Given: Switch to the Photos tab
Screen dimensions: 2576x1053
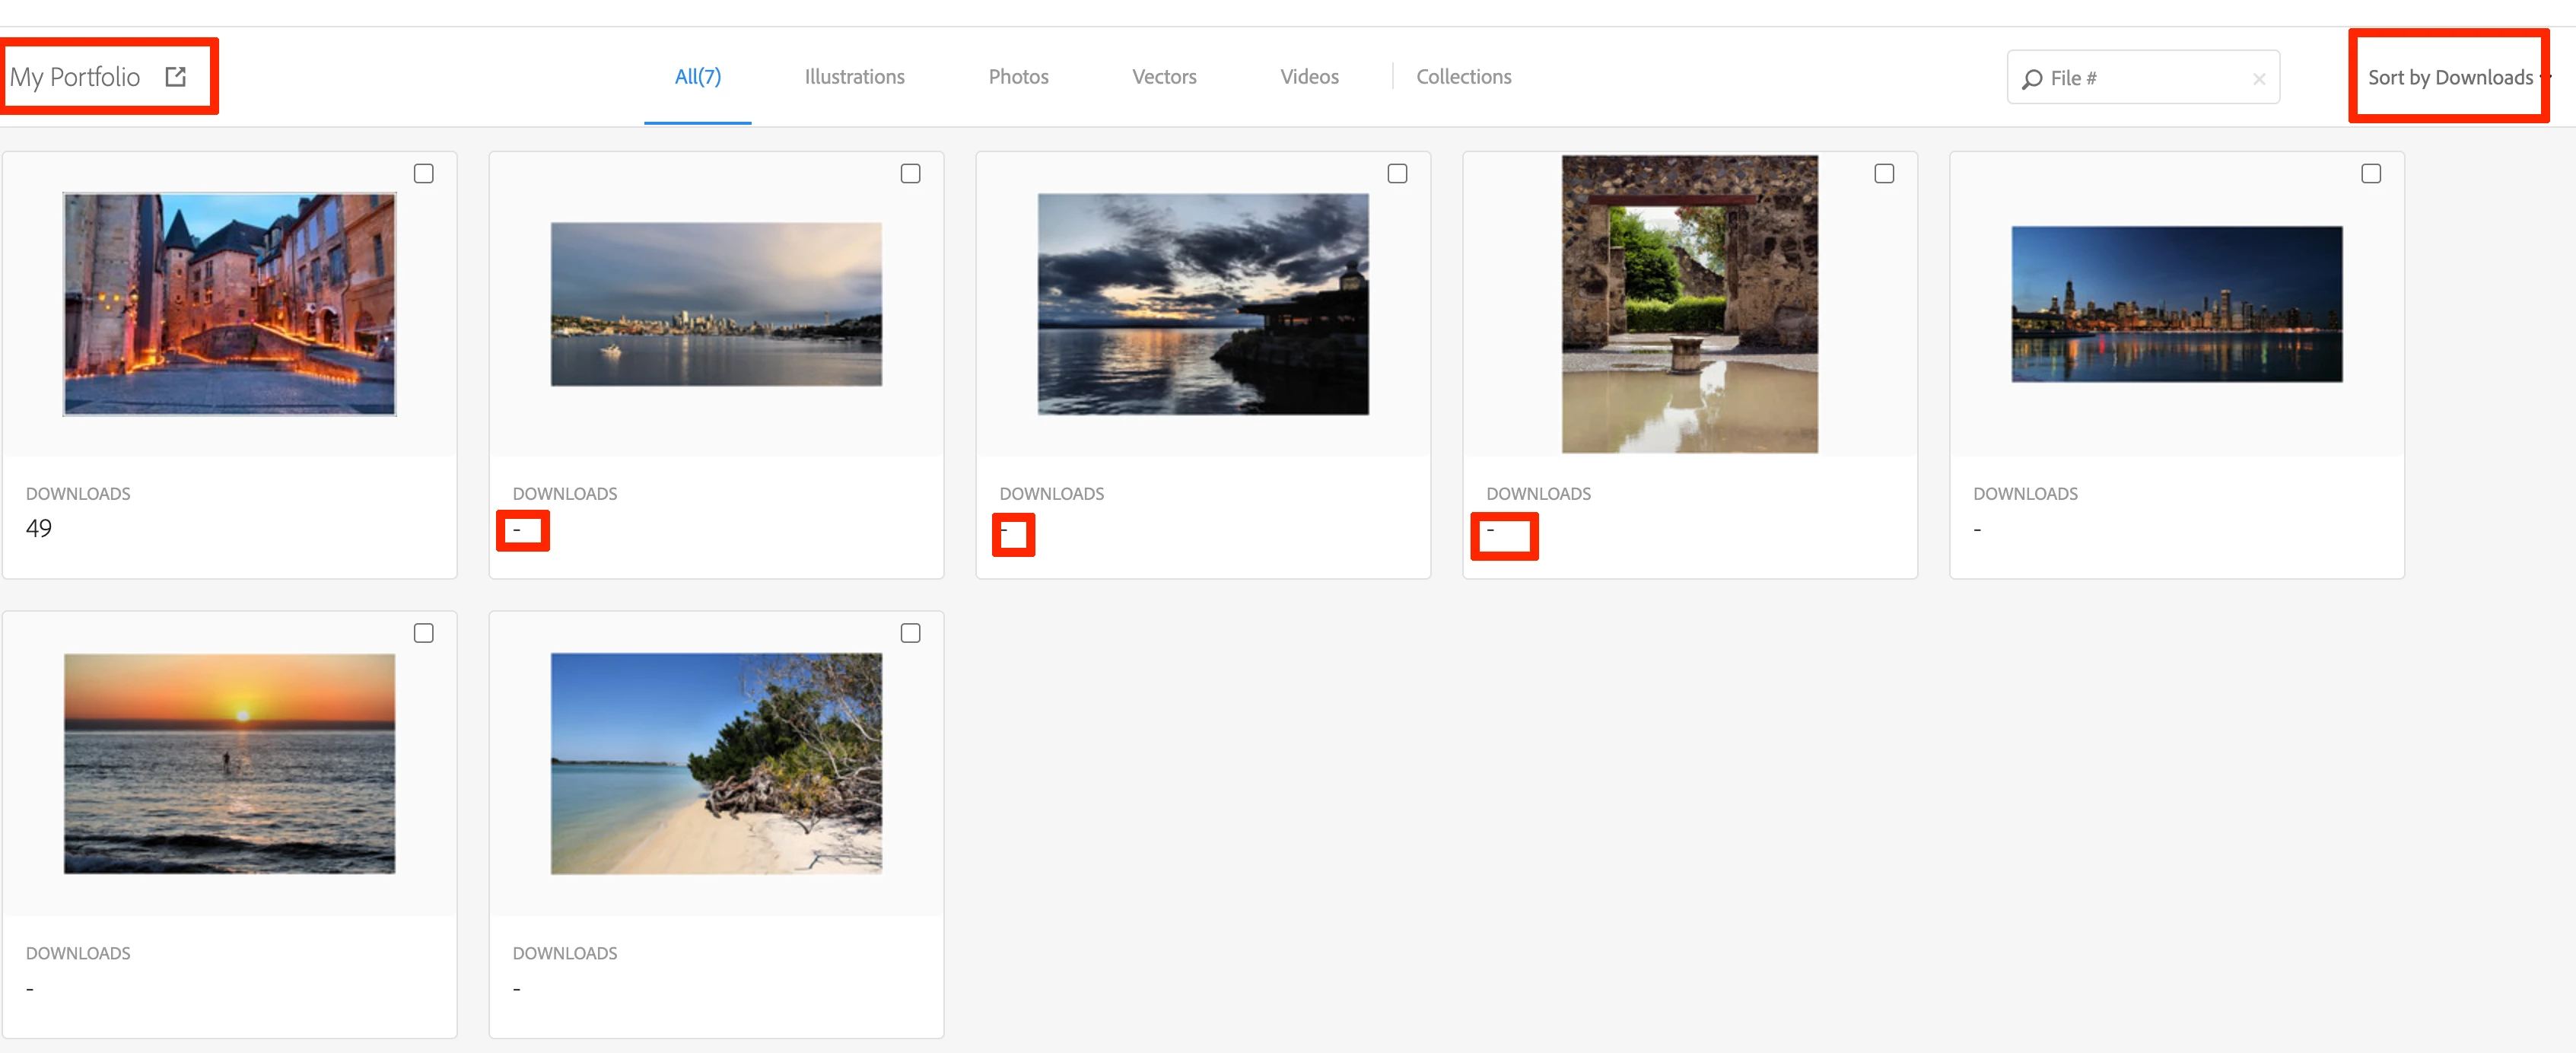Looking at the screenshot, I should pyautogui.click(x=1018, y=77).
